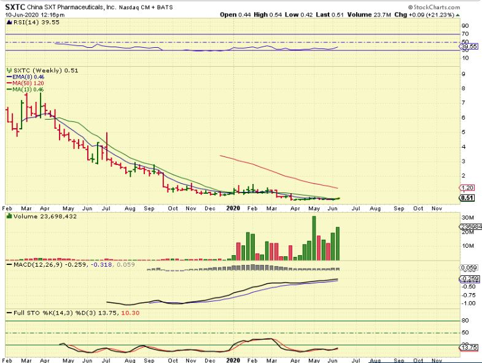Click the Last 0.51 header value
The height and width of the screenshot is (363, 482).
[x=330, y=15]
